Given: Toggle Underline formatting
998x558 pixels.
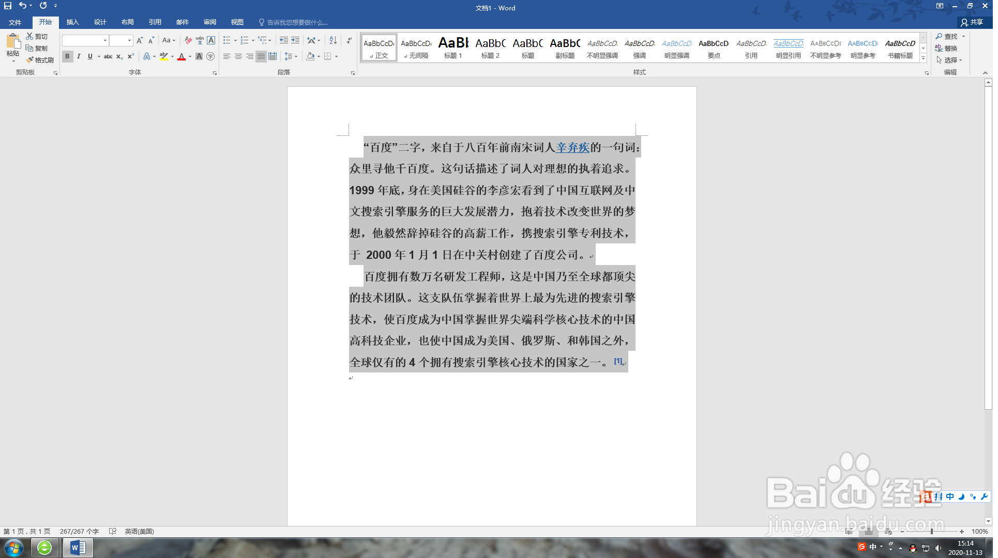Looking at the screenshot, I should (x=90, y=56).
